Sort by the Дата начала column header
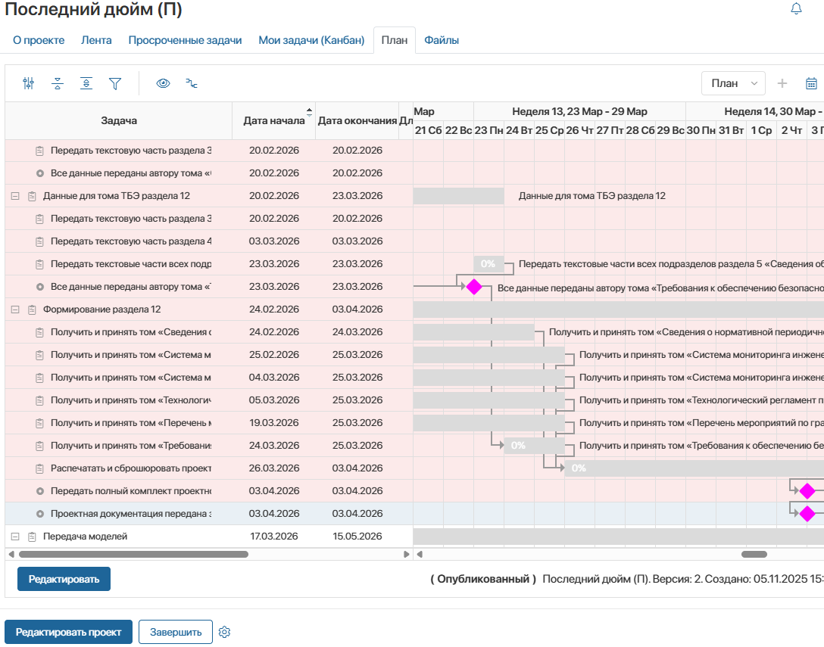Image resolution: width=824 pixels, height=647 pixels. (x=273, y=121)
